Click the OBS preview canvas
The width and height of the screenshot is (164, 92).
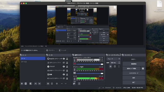click(82, 25)
